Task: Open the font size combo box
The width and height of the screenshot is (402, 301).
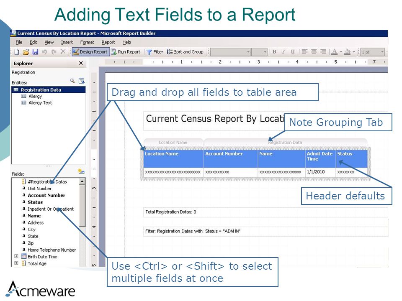Action: click(x=260, y=52)
